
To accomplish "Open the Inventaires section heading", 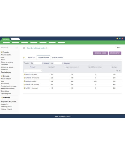I will [7, 97].
